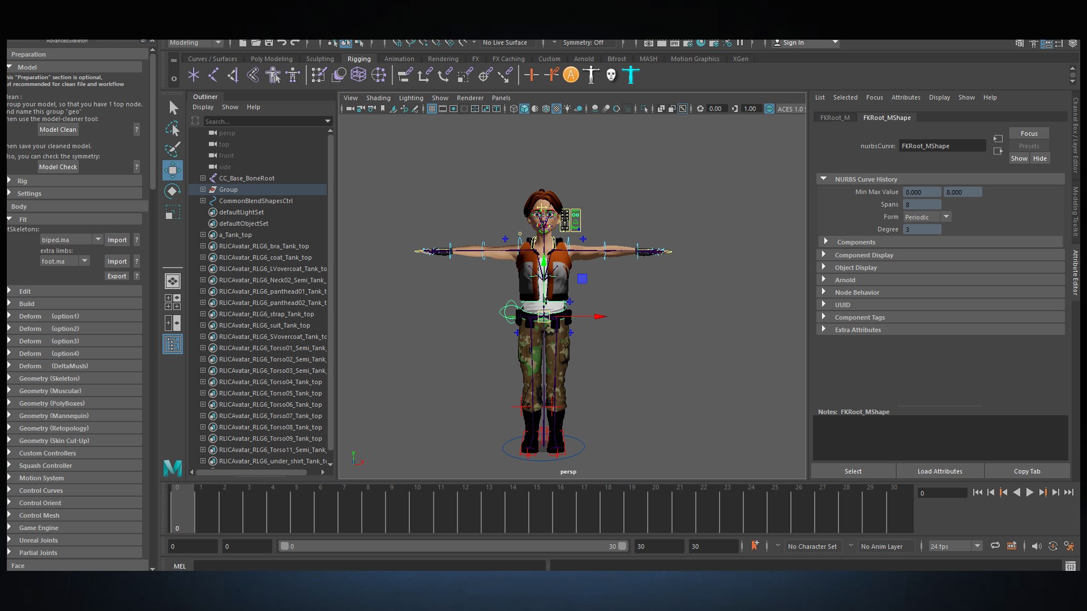Activate the Paint Selection tool
The image size is (1087, 611).
click(173, 149)
